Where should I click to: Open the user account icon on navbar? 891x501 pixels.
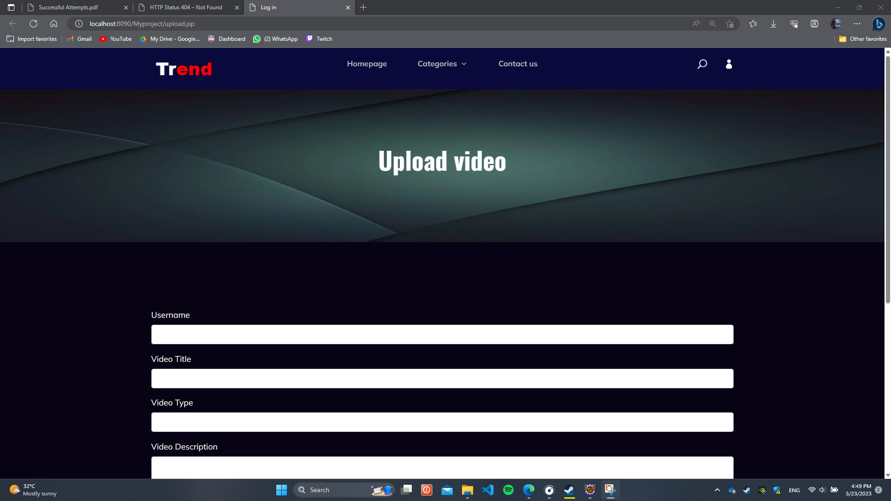tap(728, 64)
